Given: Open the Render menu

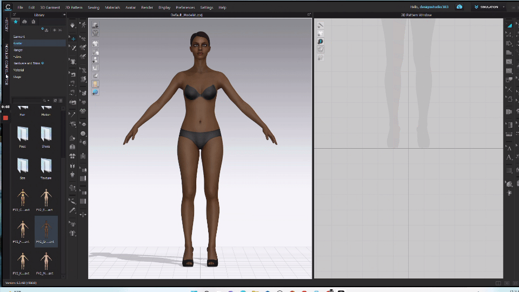Looking at the screenshot, I should click(x=147, y=7).
